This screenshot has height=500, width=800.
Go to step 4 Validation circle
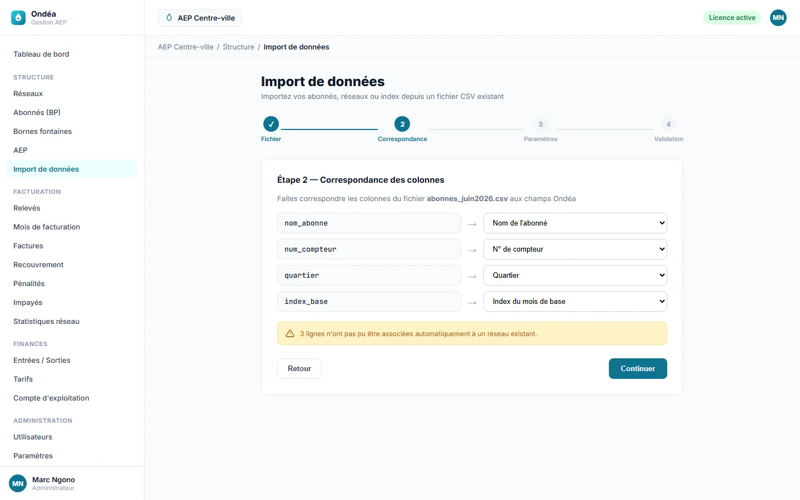(x=668, y=124)
